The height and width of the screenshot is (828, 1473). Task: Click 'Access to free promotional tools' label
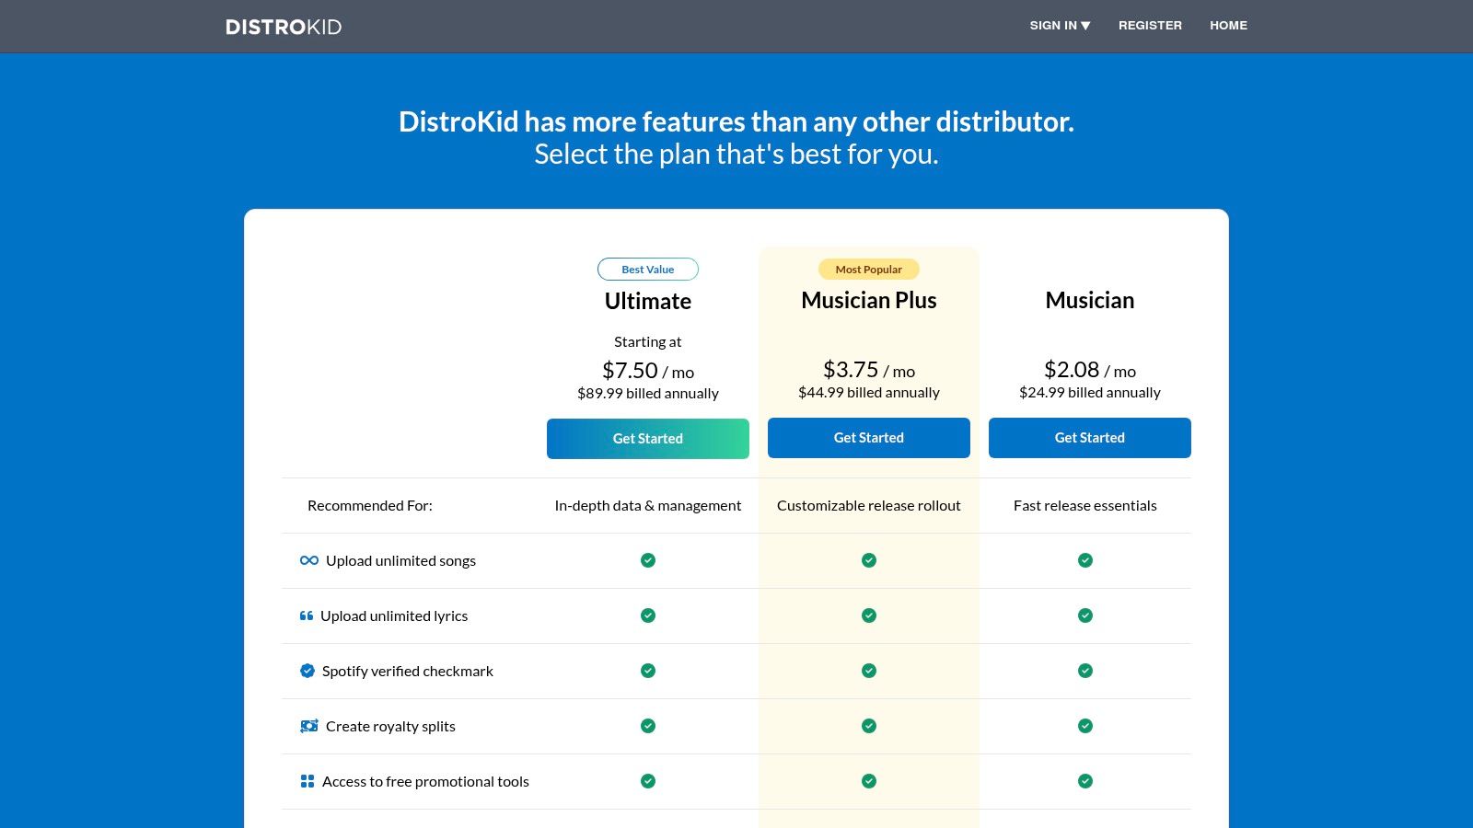(425, 782)
